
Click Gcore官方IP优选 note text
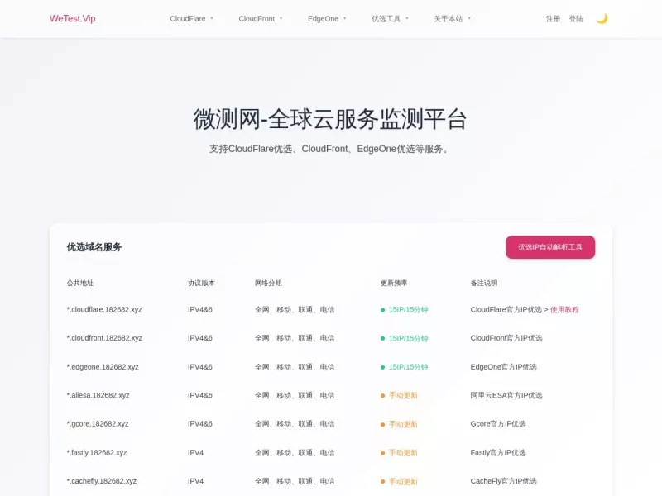[498, 424]
